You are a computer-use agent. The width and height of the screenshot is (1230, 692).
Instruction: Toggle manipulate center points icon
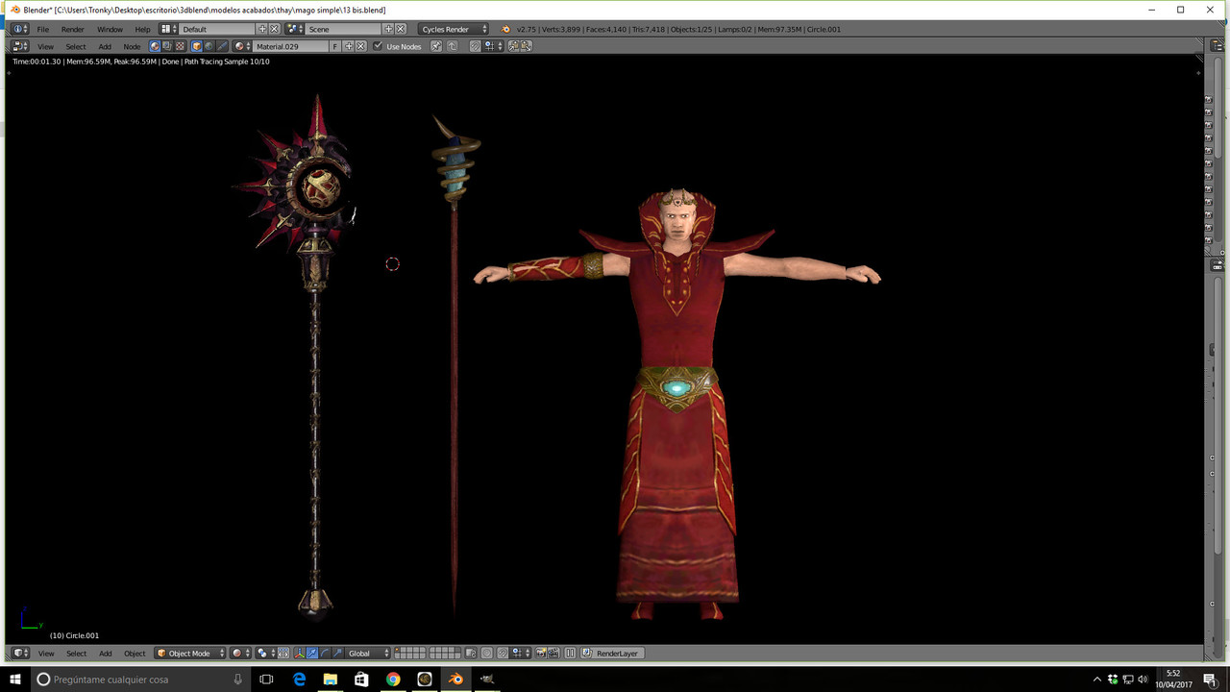pyautogui.click(x=283, y=653)
